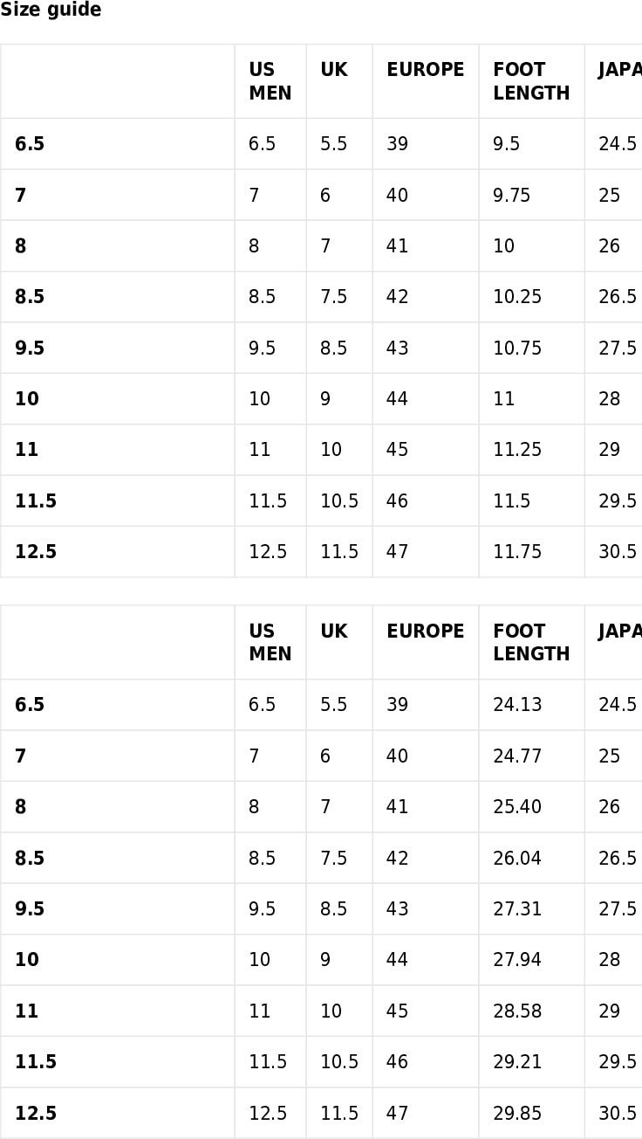The width and height of the screenshot is (642, 1139).
Task: Click the 27.31 foot length cell
Action: 531,909
